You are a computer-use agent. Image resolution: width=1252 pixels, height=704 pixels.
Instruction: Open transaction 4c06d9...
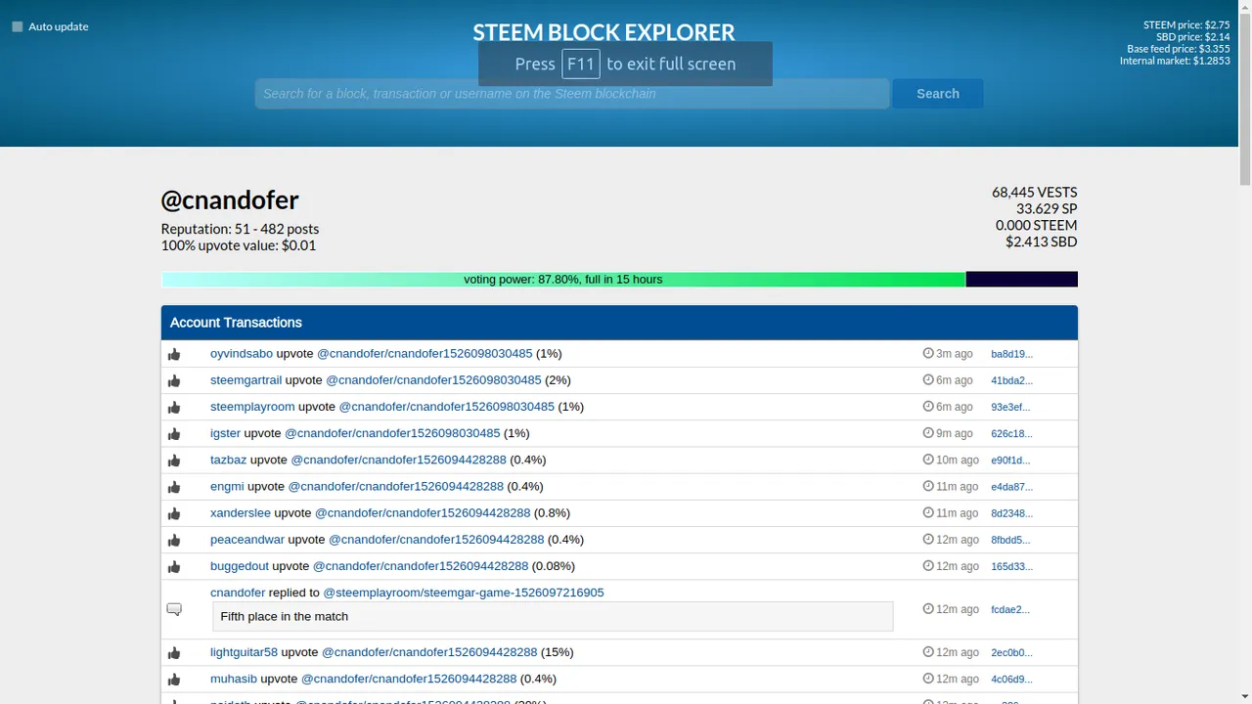click(x=1011, y=679)
